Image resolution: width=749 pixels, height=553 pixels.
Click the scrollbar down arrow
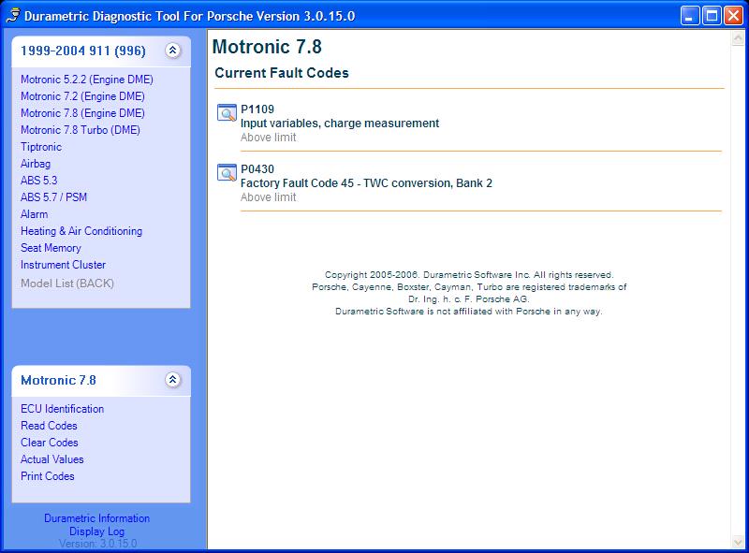tap(738, 542)
